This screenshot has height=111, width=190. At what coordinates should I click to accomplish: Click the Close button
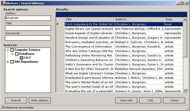(174, 100)
